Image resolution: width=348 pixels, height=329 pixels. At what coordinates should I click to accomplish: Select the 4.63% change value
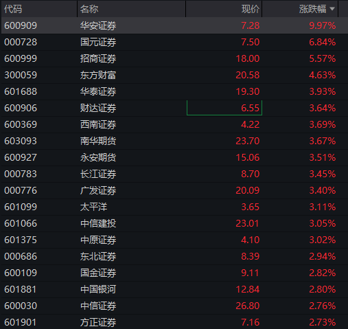point(323,75)
